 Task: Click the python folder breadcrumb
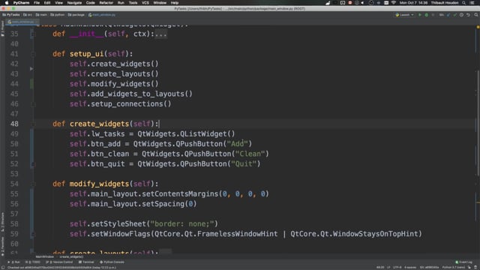[x=57, y=15]
